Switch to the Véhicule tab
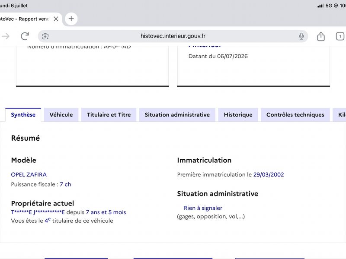Screen dimensions: 346x259 pyautogui.click(x=61, y=115)
